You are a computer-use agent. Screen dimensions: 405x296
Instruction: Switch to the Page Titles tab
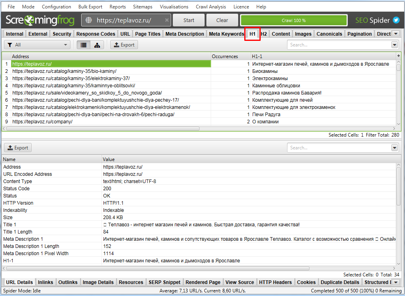tap(148, 34)
